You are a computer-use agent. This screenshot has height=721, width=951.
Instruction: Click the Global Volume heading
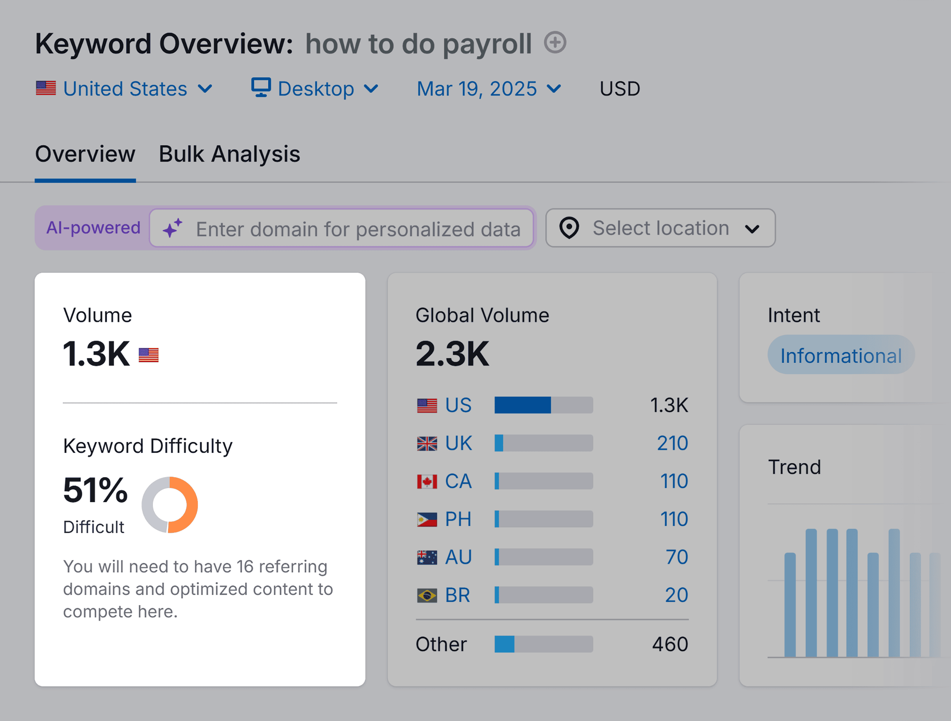click(x=482, y=315)
